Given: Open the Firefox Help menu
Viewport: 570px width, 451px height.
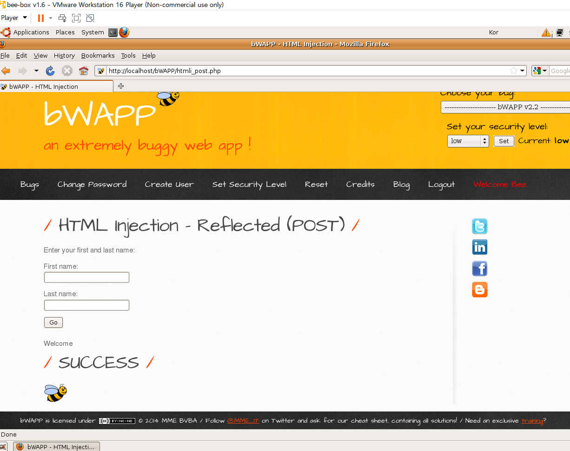Looking at the screenshot, I should coord(149,55).
